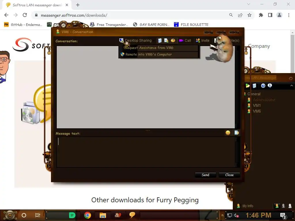Select VM1 in the user list
Image resolution: width=295 pixels, height=221 pixels.
point(257,105)
